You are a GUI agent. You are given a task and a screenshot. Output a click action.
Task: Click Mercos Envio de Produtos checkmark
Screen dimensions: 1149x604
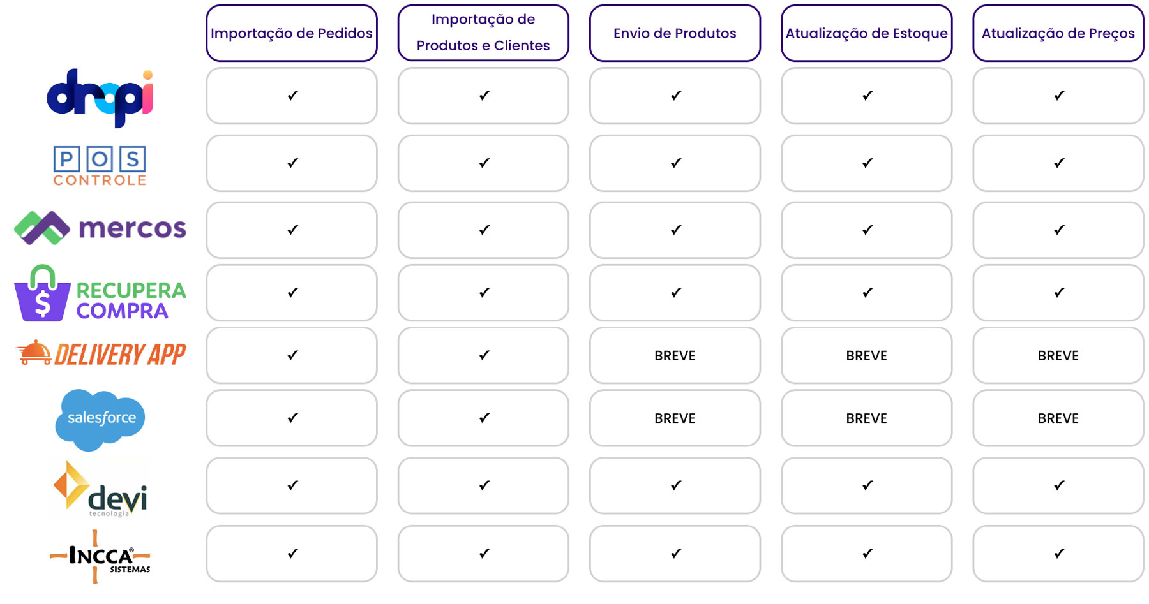675,230
